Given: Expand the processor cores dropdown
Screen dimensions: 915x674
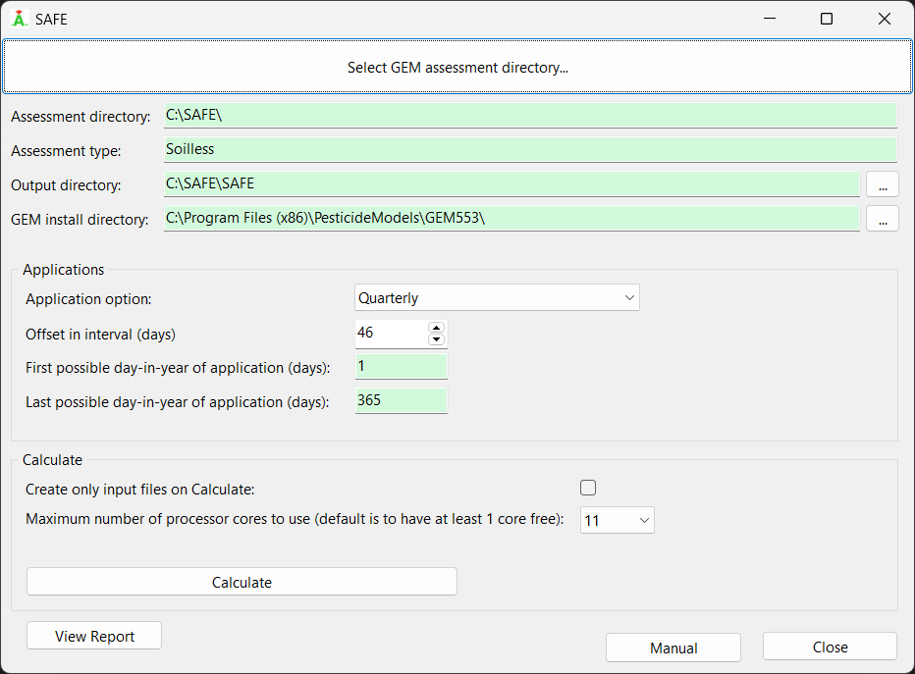Looking at the screenshot, I should 617,521.
